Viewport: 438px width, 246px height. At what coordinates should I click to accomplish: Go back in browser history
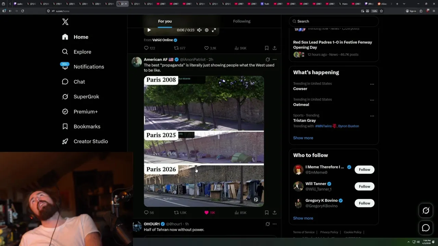[10, 11]
